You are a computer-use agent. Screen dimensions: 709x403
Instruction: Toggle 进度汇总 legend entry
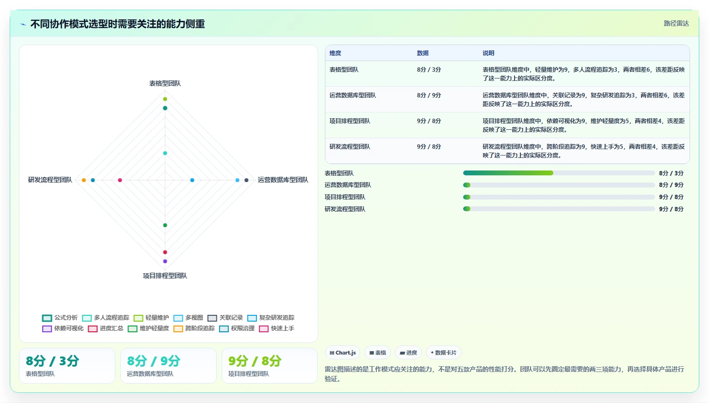pyautogui.click(x=106, y=328)
